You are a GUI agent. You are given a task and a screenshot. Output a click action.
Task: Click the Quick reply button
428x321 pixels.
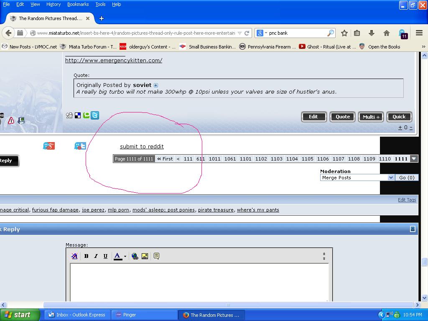[x=399, y=117]
